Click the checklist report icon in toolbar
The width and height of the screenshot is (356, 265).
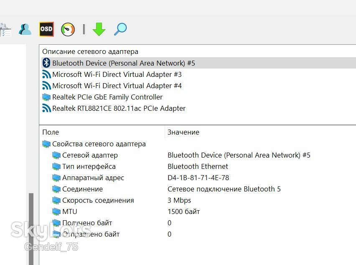click(x=5, y=30)
